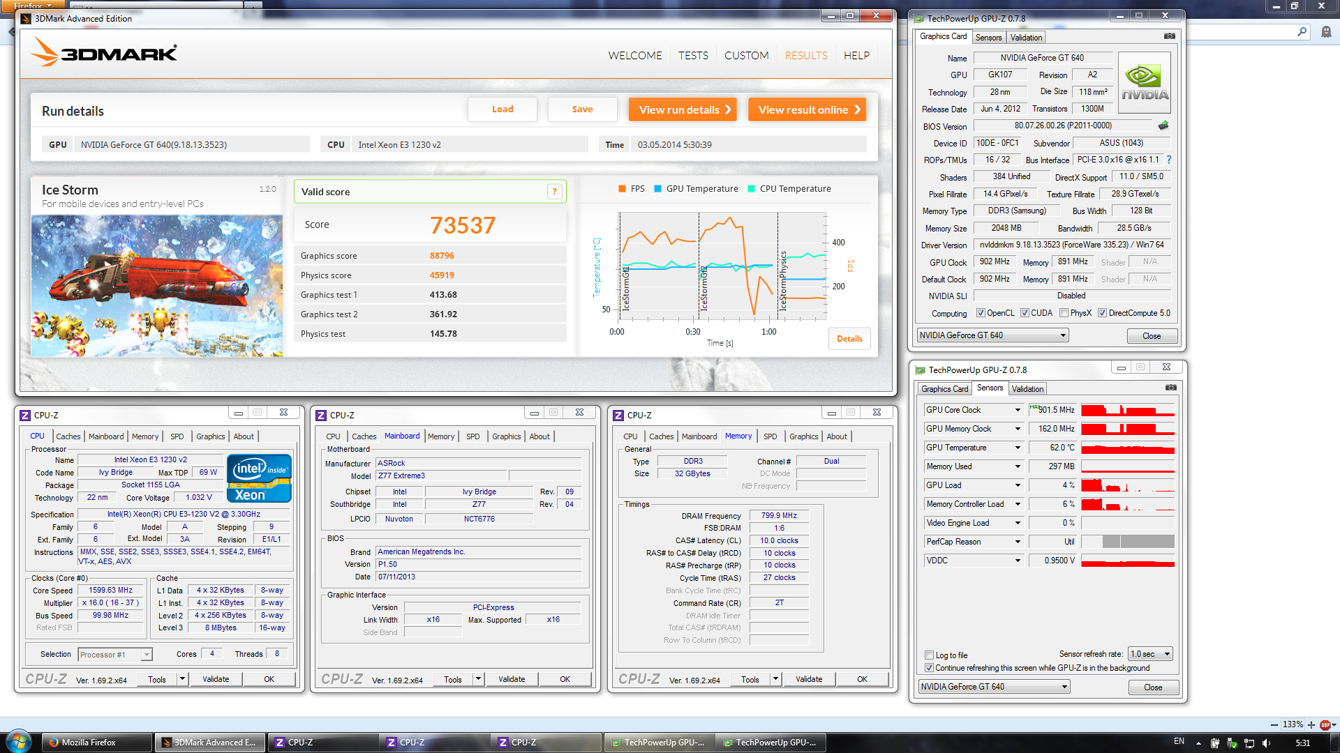Screen dimensions: 1340x753
Task: Click the Intel Xeon inside logo
Action: click(259, 478)
